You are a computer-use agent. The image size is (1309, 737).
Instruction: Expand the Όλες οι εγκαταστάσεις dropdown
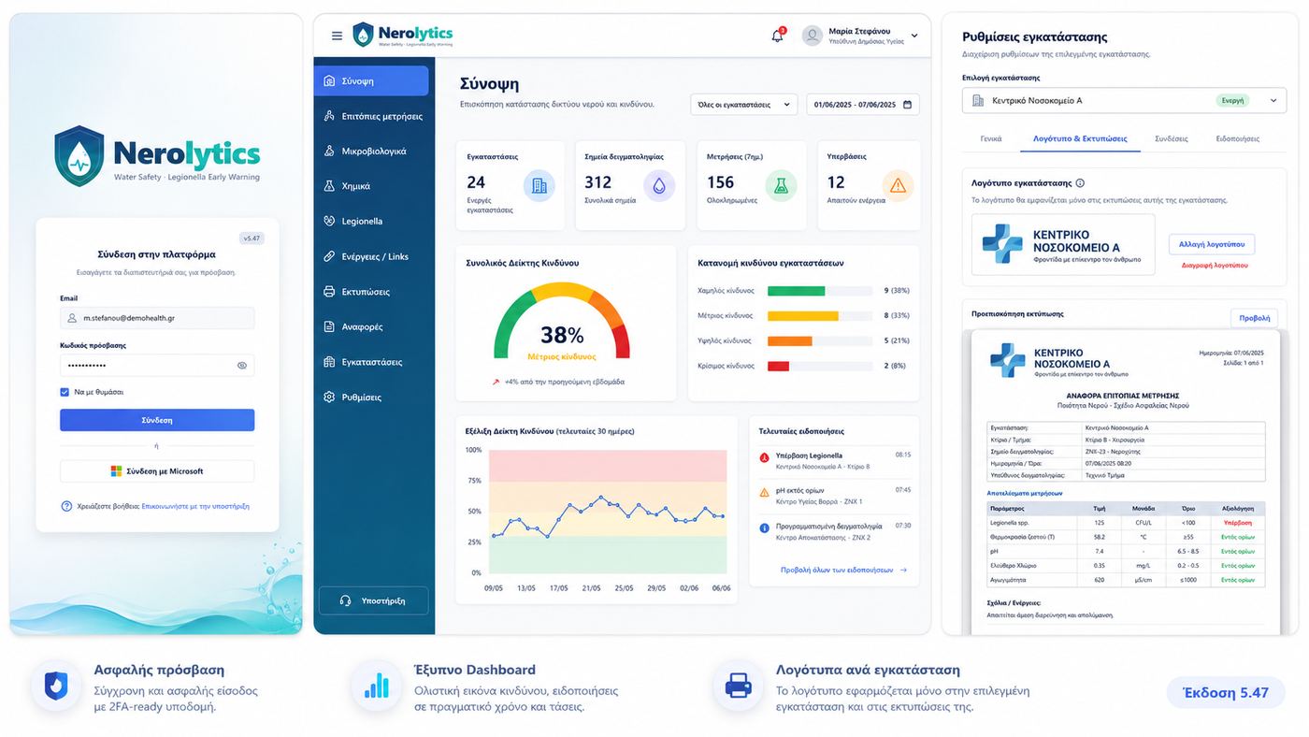743,105
